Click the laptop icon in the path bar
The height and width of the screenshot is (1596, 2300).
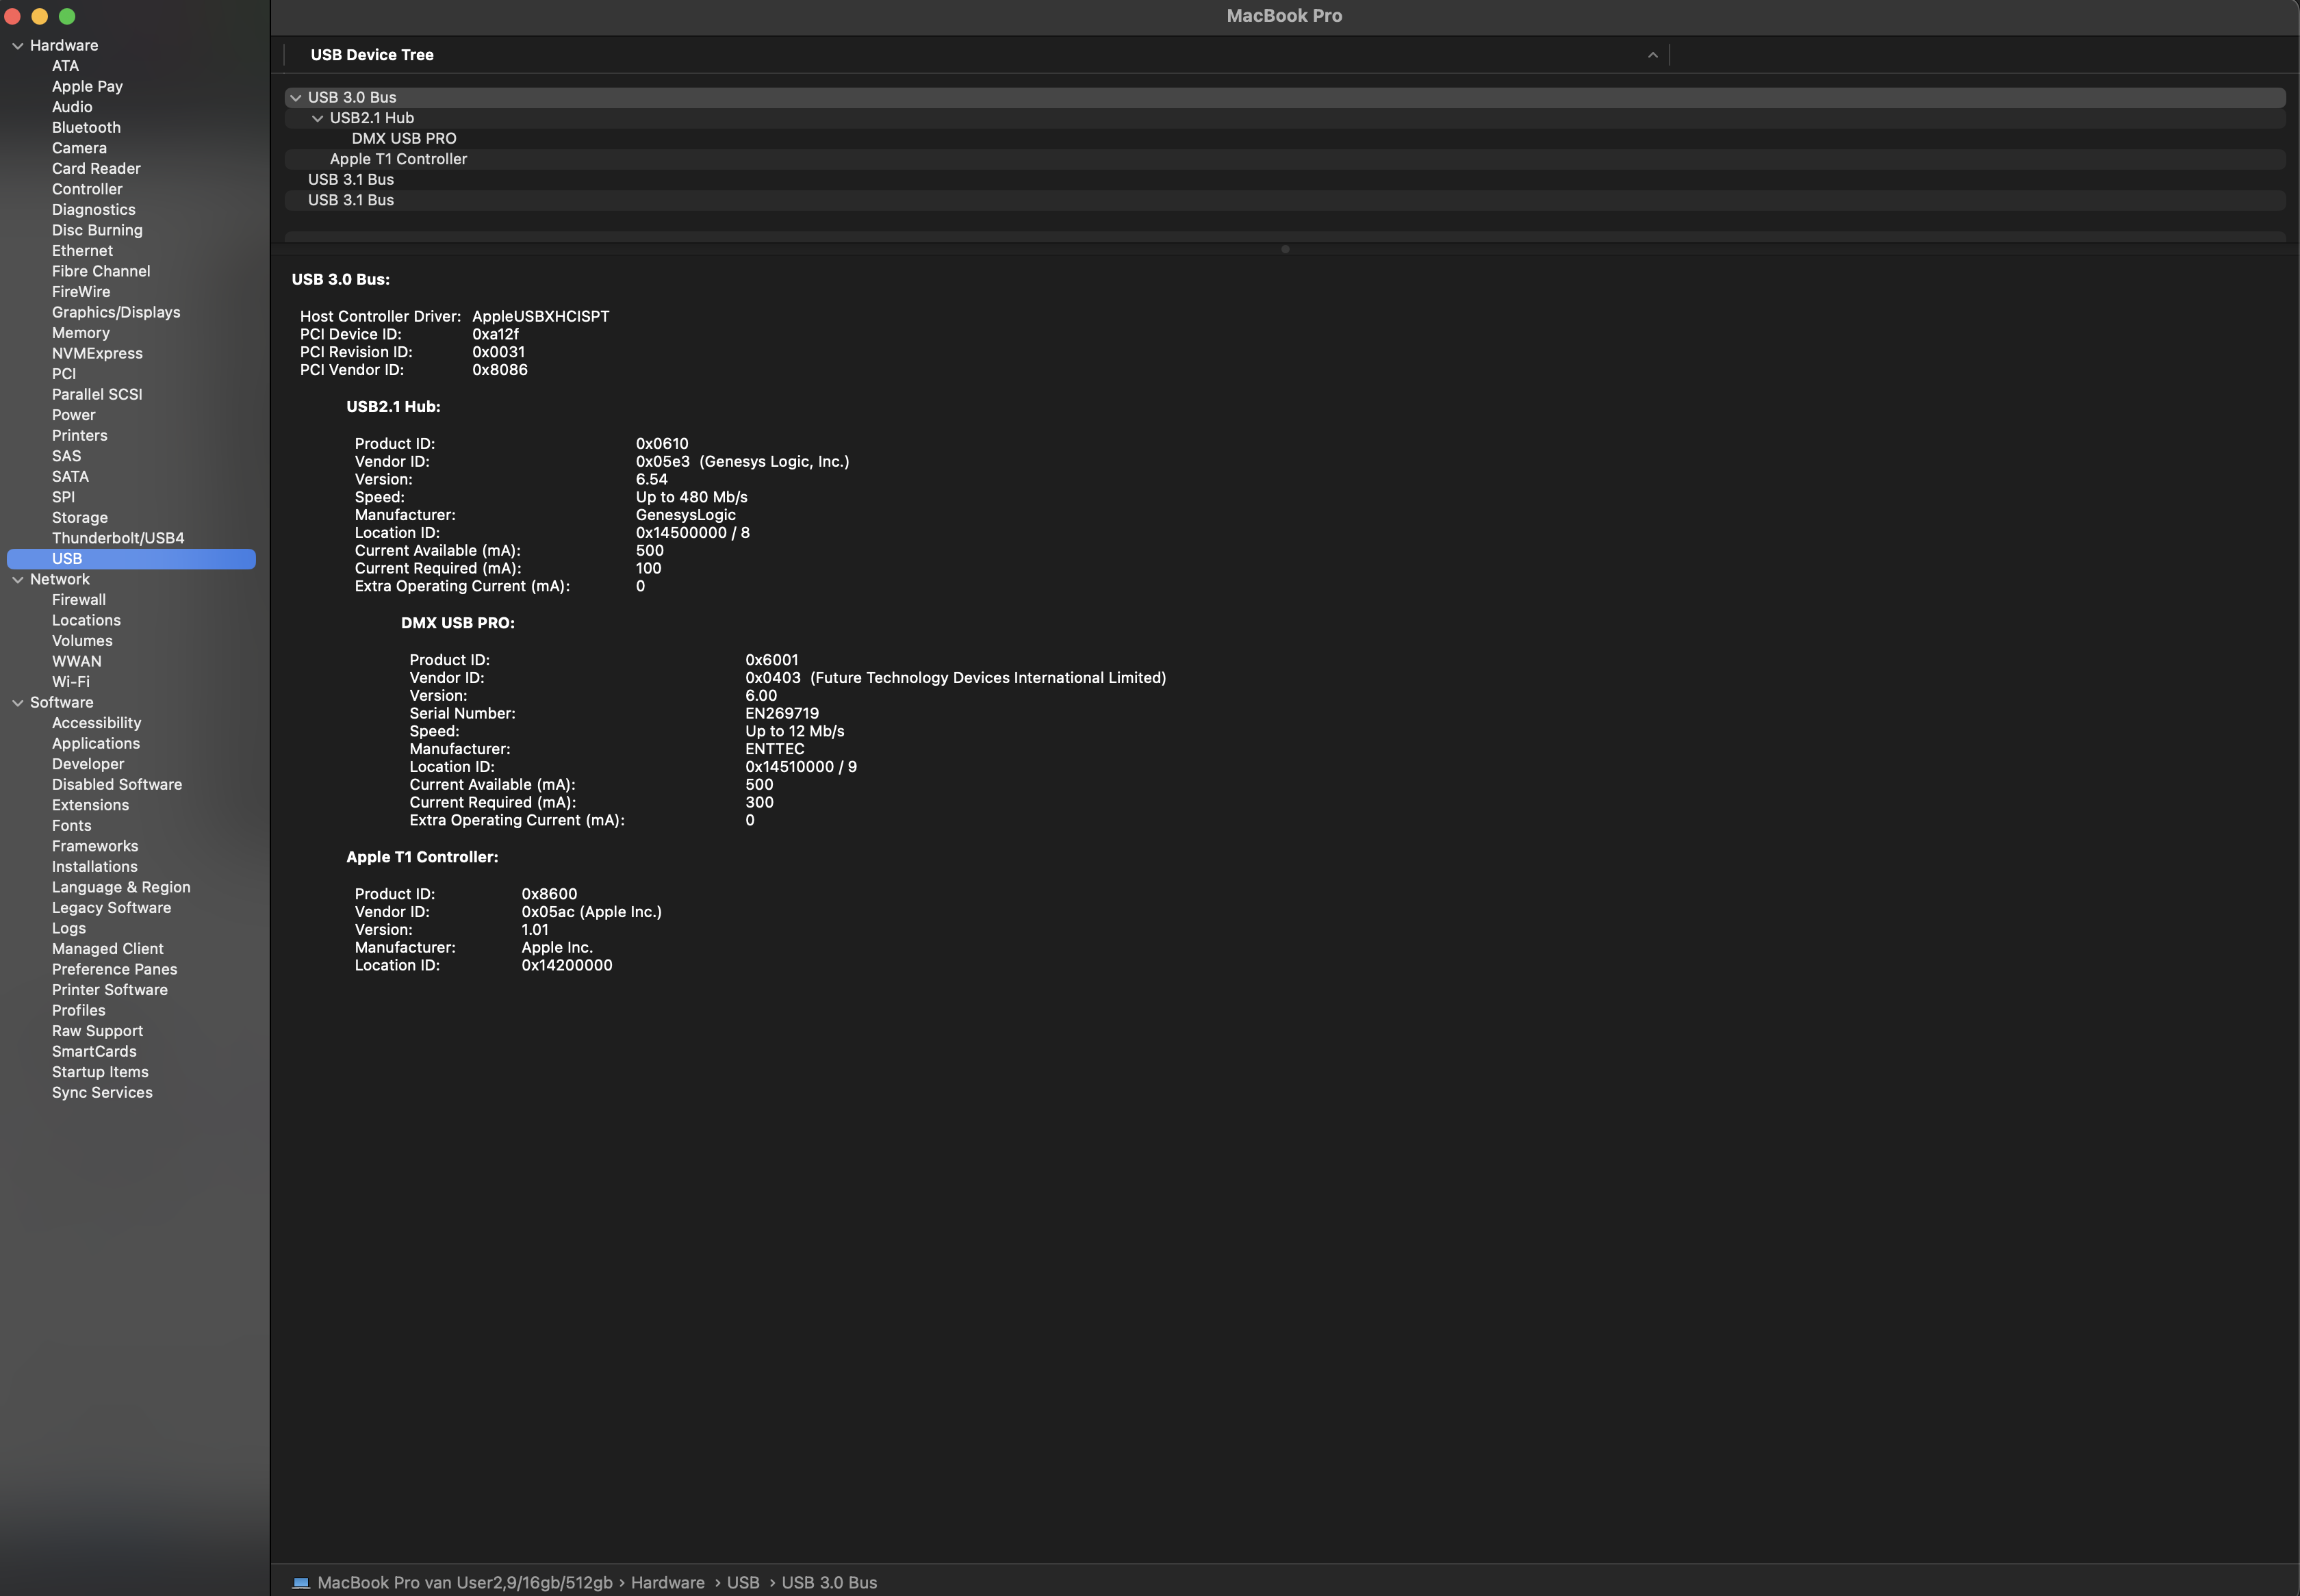coord(301,1582)
